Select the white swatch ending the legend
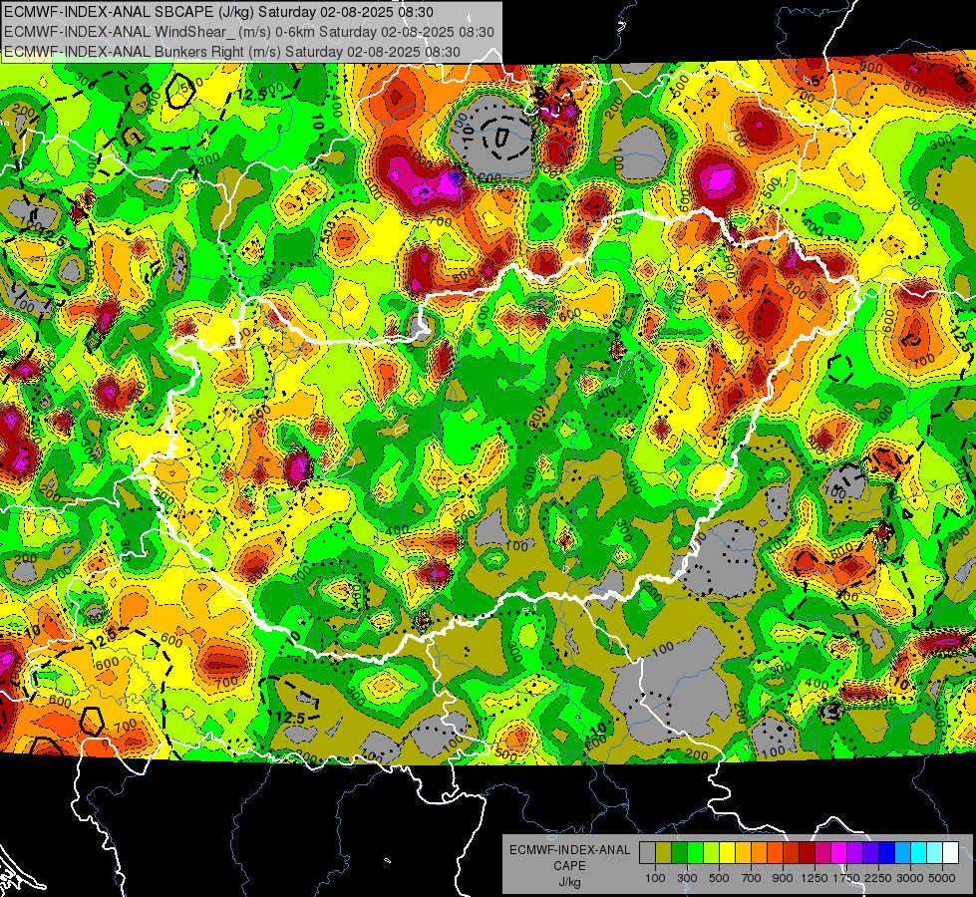 click(x=950, y=853)
